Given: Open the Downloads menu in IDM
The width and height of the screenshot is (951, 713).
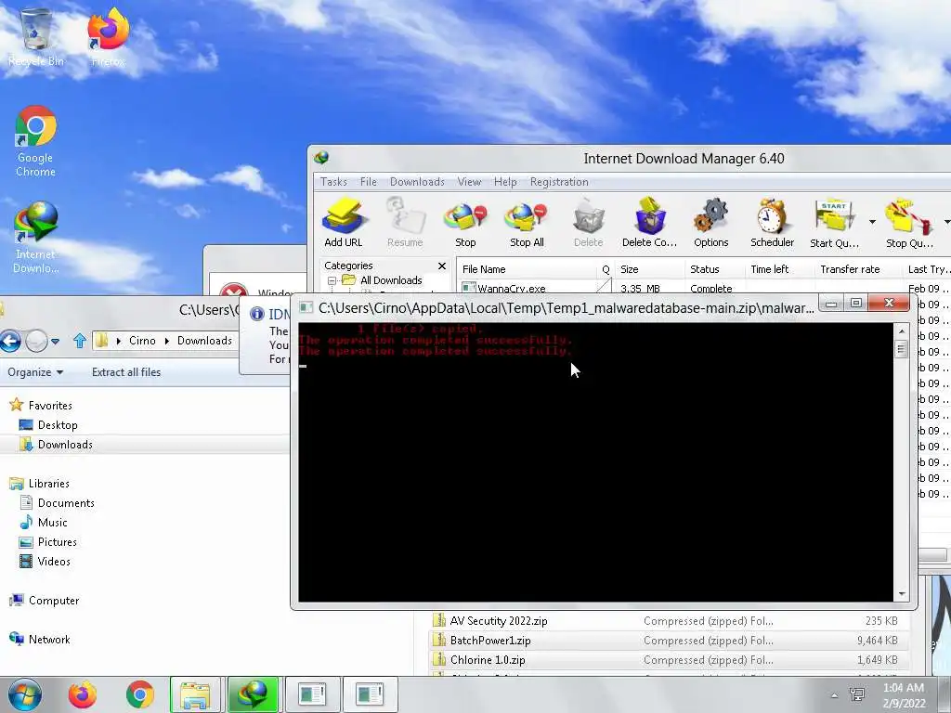Looking at the screenshot, I should coord(417,182).
